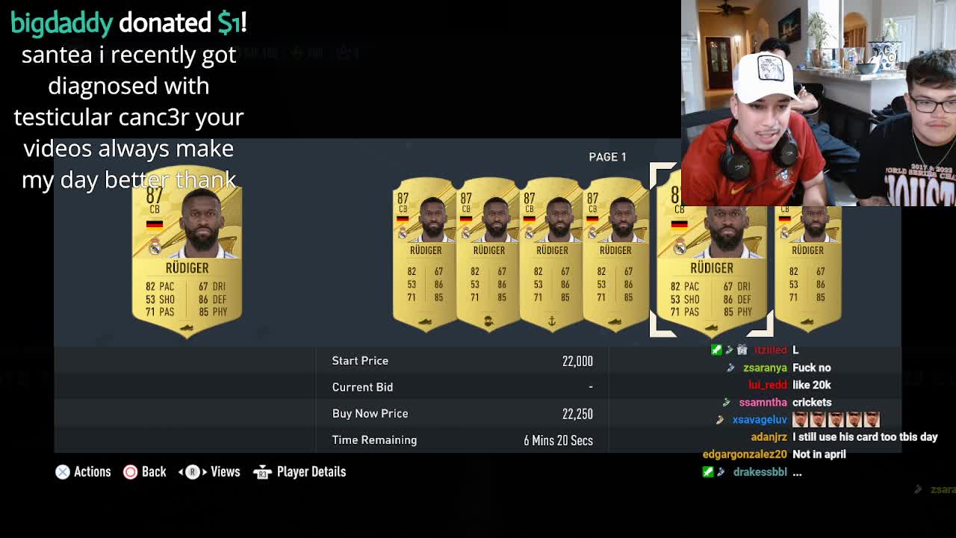Click the Actions label
Viewport: 956px width, 538px height.
coord(93,471)
